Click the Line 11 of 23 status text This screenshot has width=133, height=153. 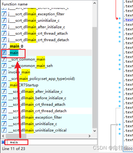click(14, 148)
